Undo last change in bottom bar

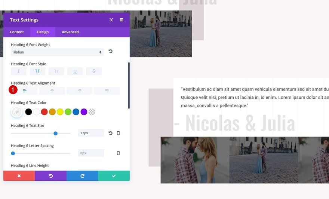pos(51,176)
